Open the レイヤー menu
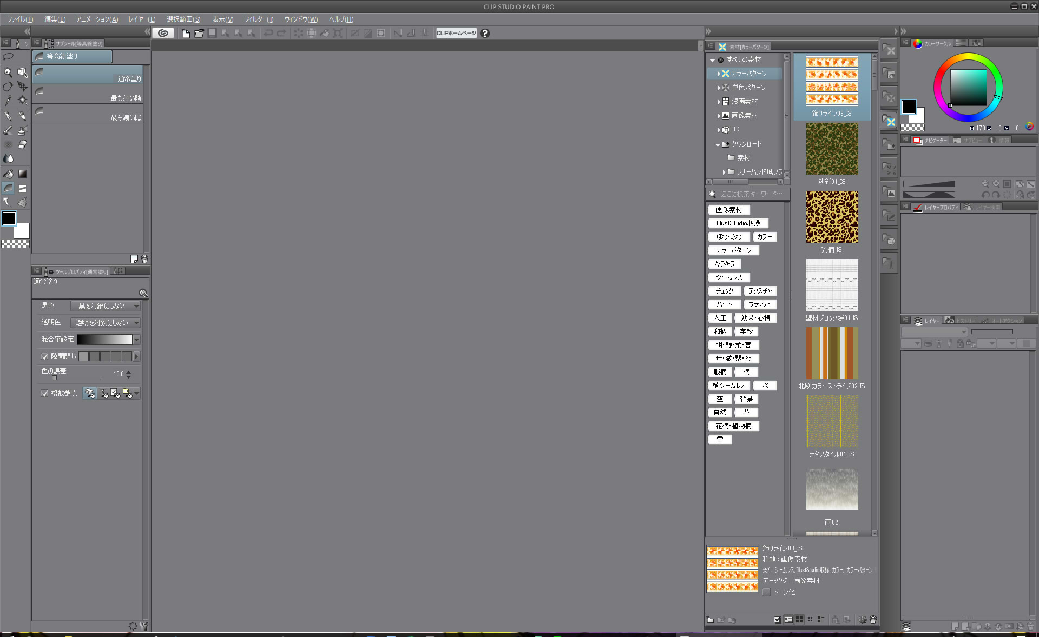1039x637 pixels. (142, 19)
